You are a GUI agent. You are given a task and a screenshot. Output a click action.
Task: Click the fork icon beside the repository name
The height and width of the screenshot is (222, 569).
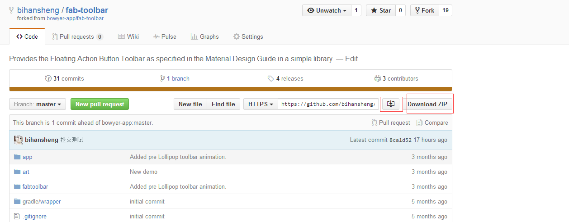point(11,10)
